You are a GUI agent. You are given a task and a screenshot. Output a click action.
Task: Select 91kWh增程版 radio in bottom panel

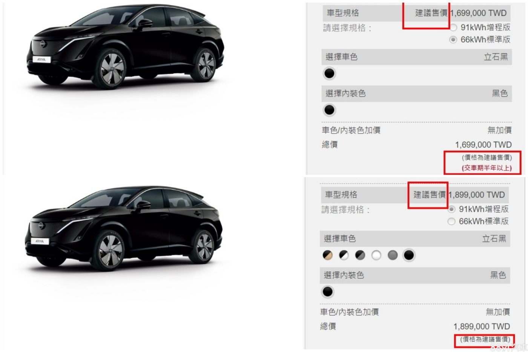(451, 209)
